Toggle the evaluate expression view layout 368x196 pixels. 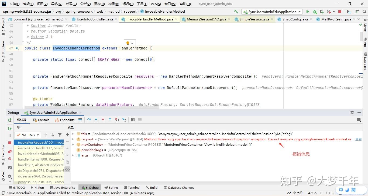tap(140, 120)
